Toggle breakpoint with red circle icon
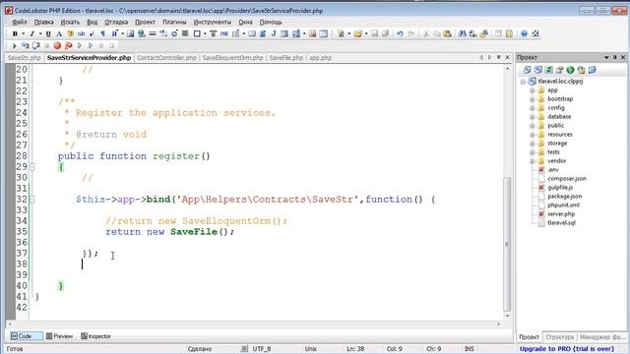This screenshot has width=630, height=354. point(57,46)
